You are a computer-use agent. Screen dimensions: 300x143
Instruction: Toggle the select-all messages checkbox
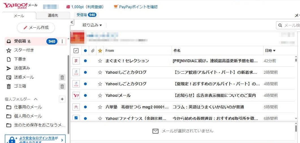pyautogui.click(x=76, y=51)
